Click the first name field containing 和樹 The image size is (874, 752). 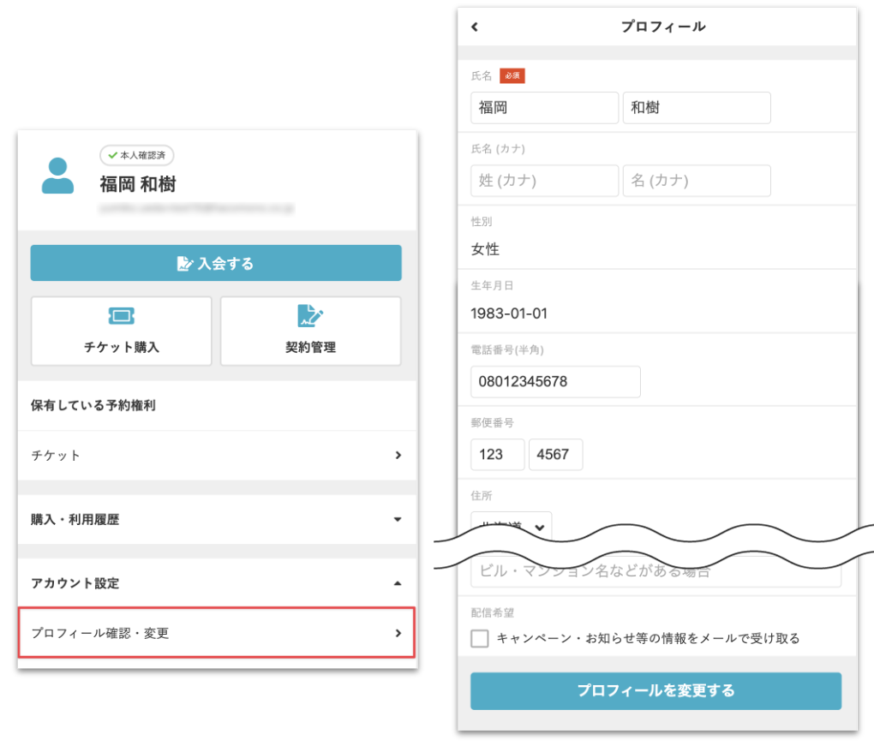click(696, 108)
